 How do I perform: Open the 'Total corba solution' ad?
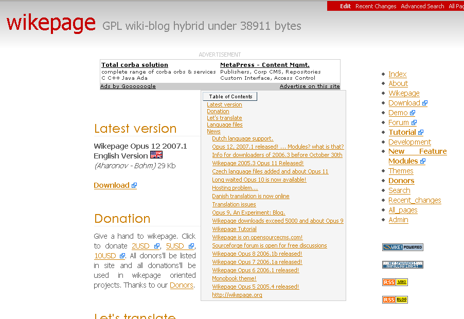[x=135, y=65]
